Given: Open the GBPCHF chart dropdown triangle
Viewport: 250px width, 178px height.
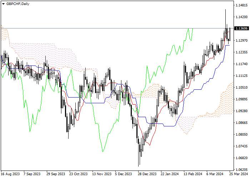Looking at the screenshot, I should click(3, 4).
